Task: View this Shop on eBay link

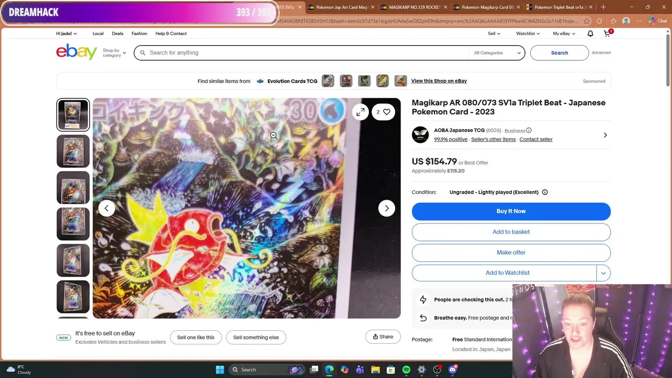Action: (439, 81)
